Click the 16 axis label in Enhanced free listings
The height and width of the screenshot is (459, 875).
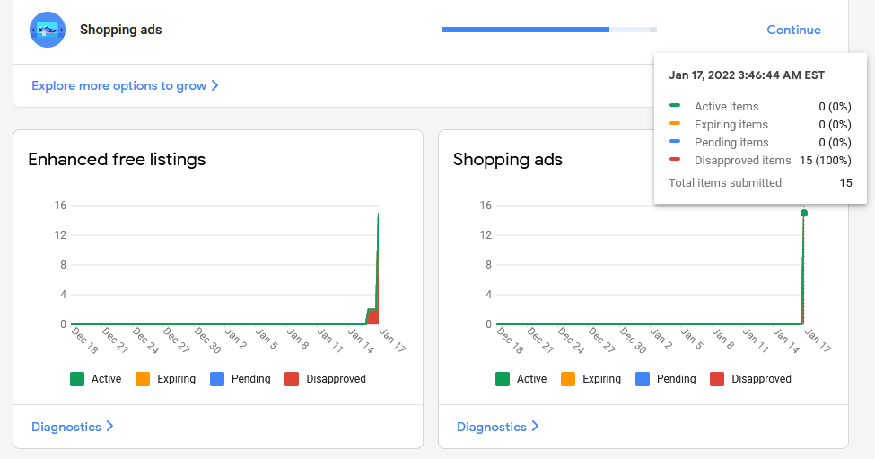[60, 206]
